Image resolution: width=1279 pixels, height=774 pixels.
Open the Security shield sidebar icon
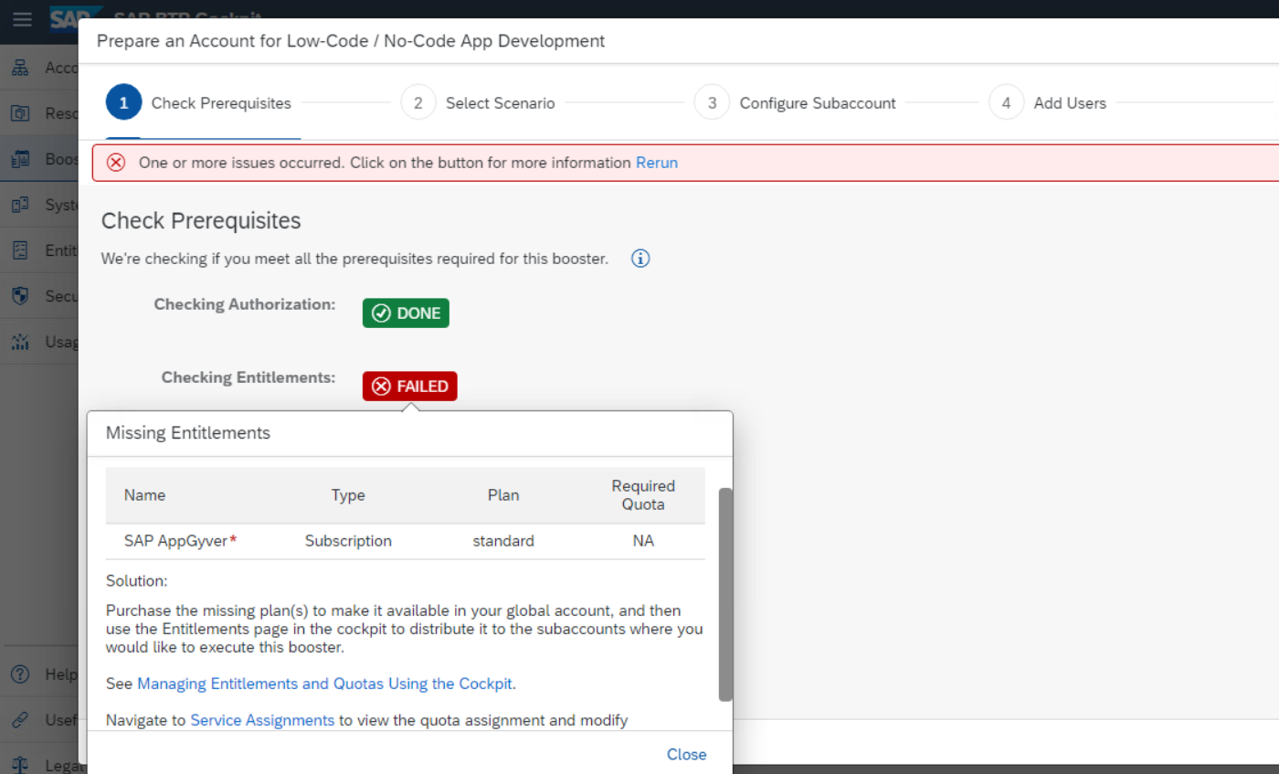(x=20, y=296)
